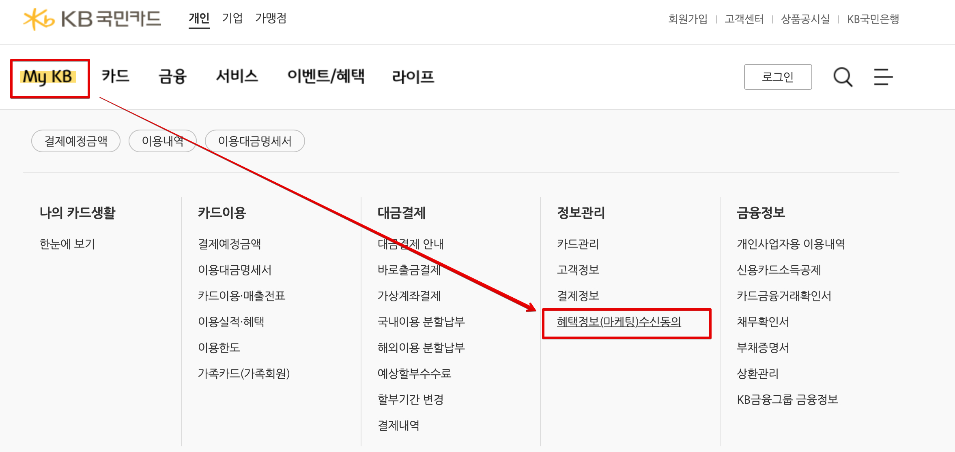Open 카드관리 under 정보관리

point(578,244)
